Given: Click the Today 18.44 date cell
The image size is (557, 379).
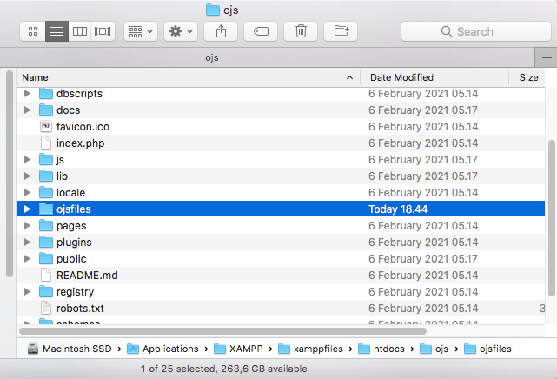Looking at the screenshot, I should pos(398,209).
